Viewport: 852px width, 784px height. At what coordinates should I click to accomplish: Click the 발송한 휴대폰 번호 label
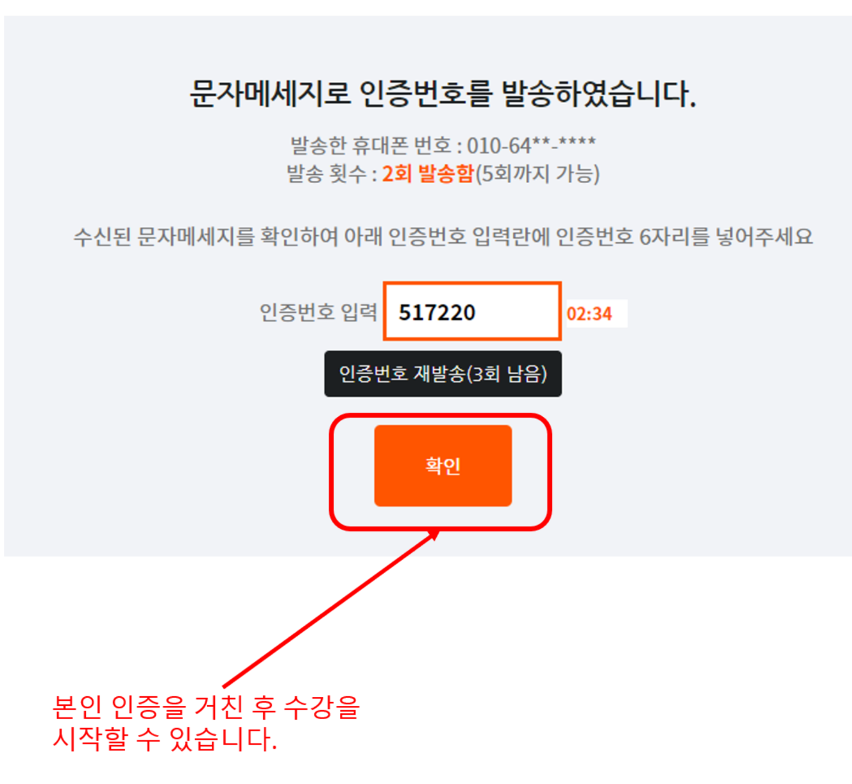[x=371, y=146]
